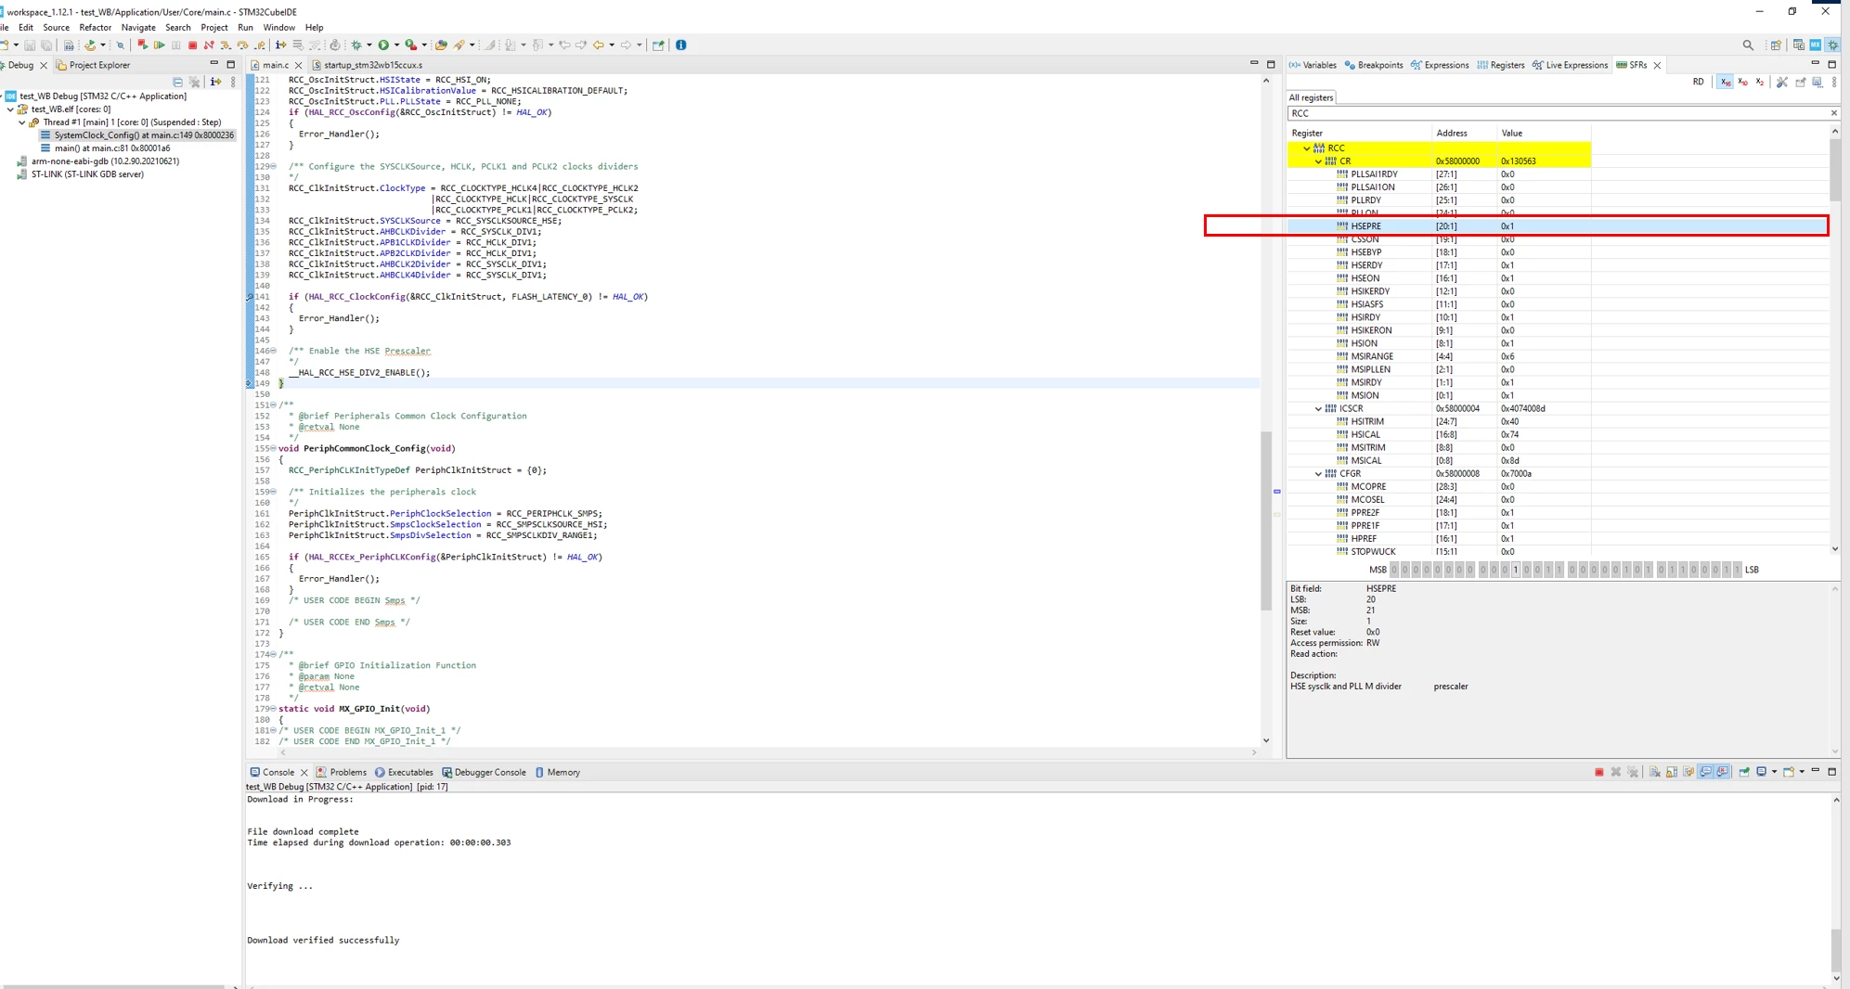
Task: Open the Registers tab
Action: [1501, 65]
